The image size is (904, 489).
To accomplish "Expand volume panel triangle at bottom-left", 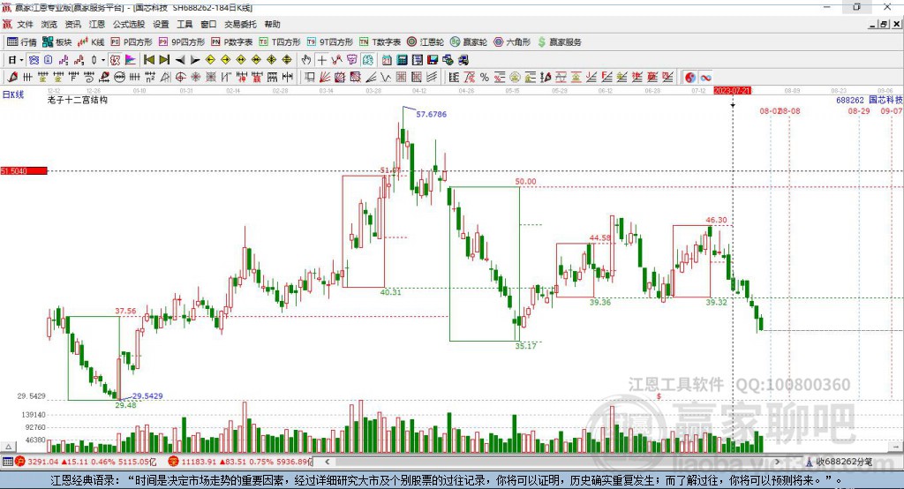I will click(9, 447).
